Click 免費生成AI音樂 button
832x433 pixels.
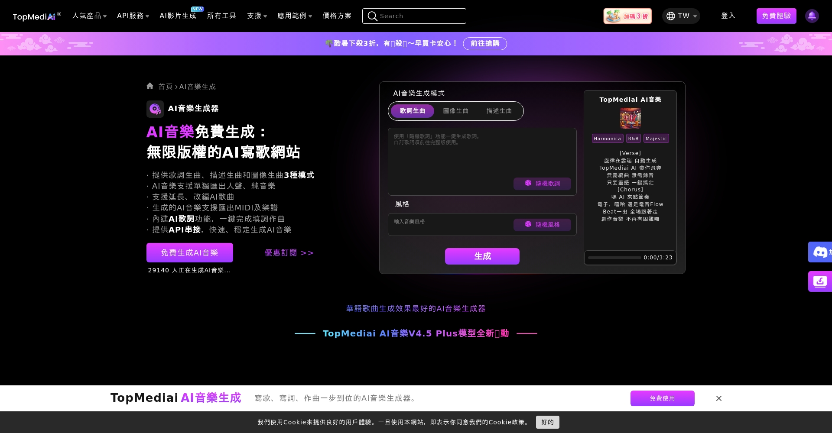click(190, 252)
